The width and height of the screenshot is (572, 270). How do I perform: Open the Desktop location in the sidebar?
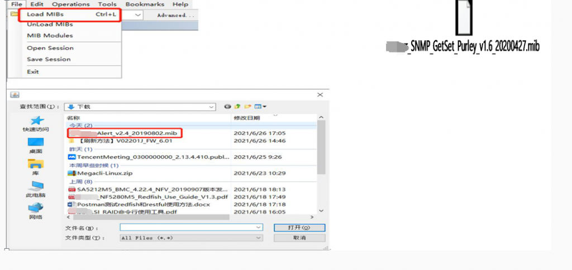[36, 143]
